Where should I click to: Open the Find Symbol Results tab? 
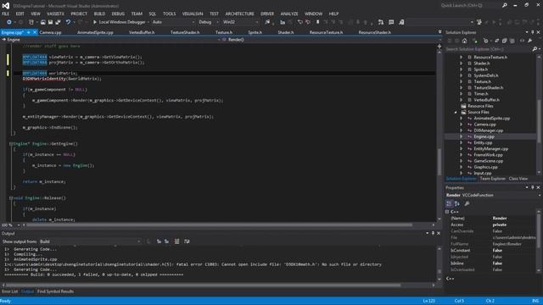click(55, 291)
